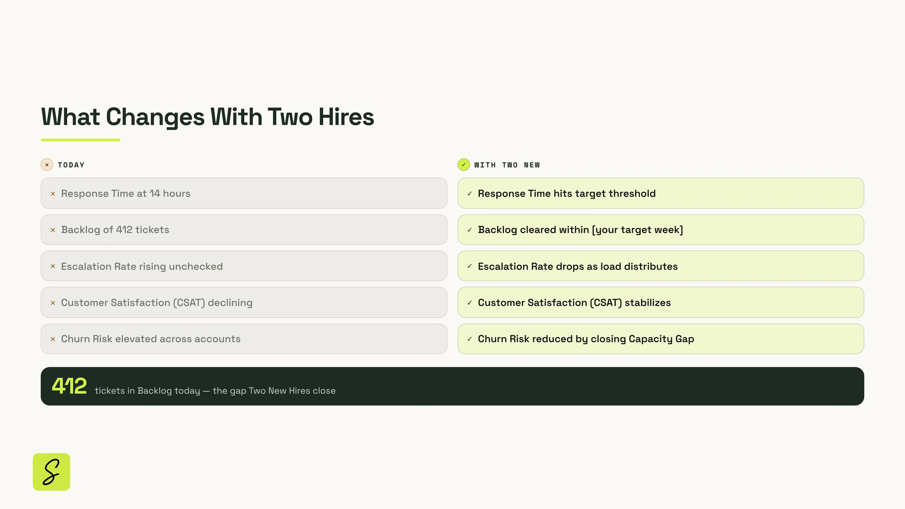Image resolution: width=905 pixels, height=509 pixels.
Task: Click the X mark before Churn Risk elevated
Action: point(53,339)
